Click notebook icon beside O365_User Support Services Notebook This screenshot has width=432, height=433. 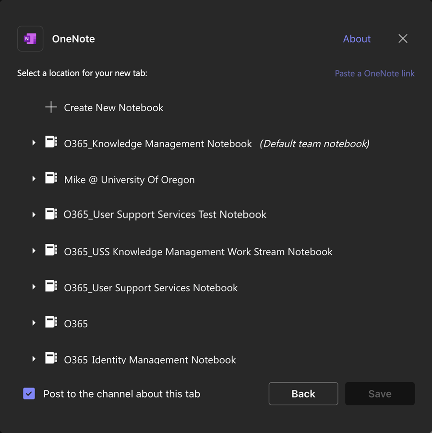(x=51, y=286)
